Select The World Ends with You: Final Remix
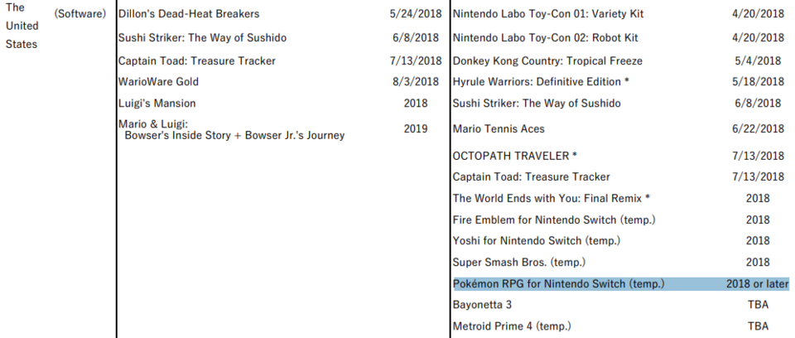Viewport: 795px width, 338px height. [552, 198]
